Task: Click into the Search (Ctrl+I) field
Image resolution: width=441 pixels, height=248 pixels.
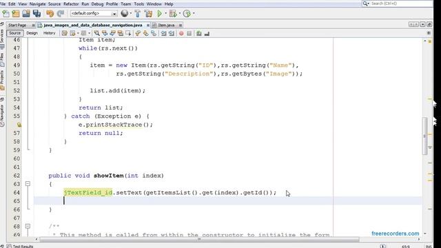Action: tap(401, 3)
